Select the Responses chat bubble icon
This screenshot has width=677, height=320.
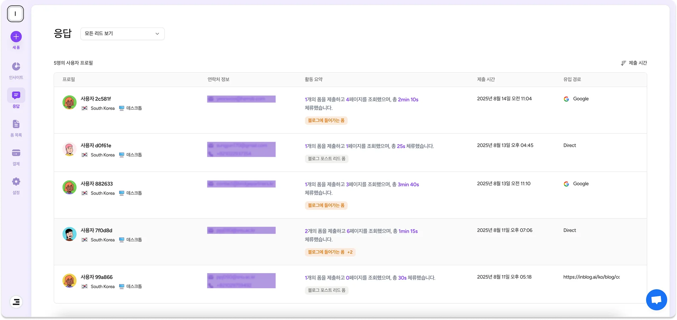[x=16, y=95]
